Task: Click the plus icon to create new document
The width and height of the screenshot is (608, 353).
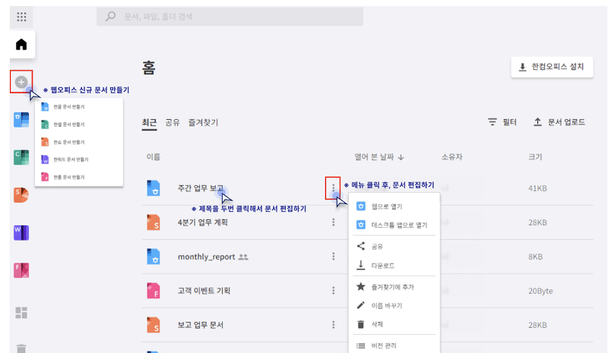Action: pyautogui.click(x=21, y=82)
